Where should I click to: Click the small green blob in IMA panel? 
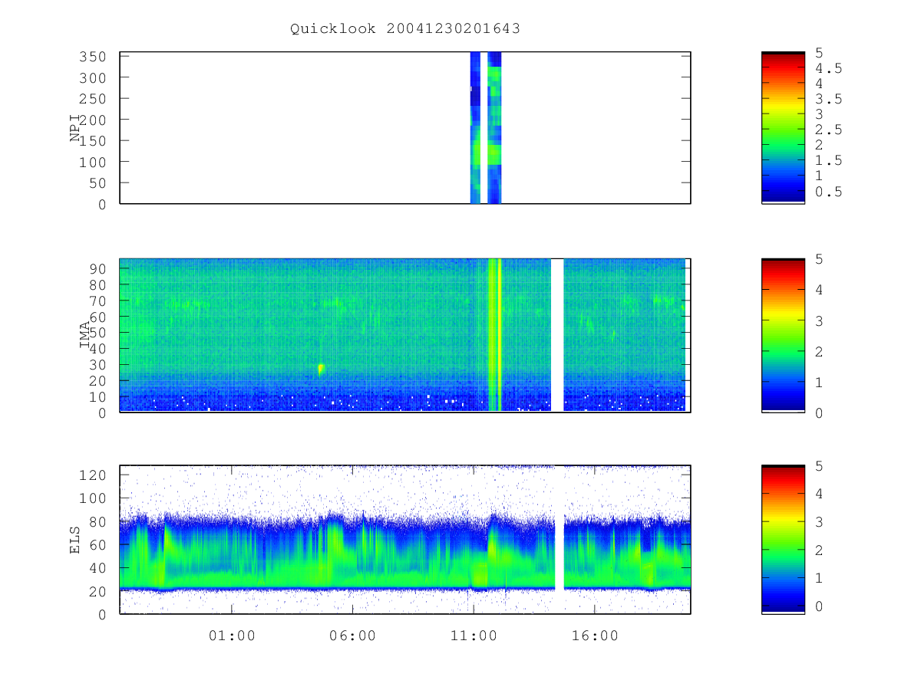coord(321,369)
